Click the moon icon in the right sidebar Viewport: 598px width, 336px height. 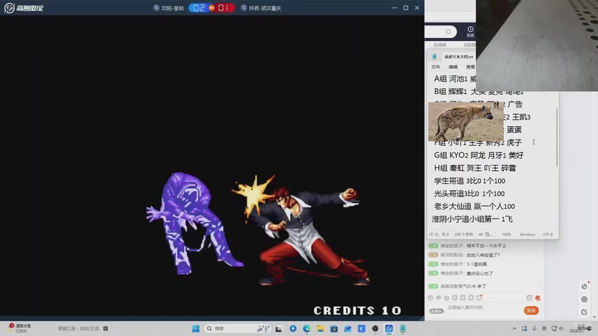pos(585,286)
